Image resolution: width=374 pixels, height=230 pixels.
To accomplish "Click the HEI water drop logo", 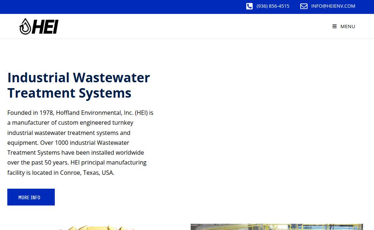I will (39, 27).
